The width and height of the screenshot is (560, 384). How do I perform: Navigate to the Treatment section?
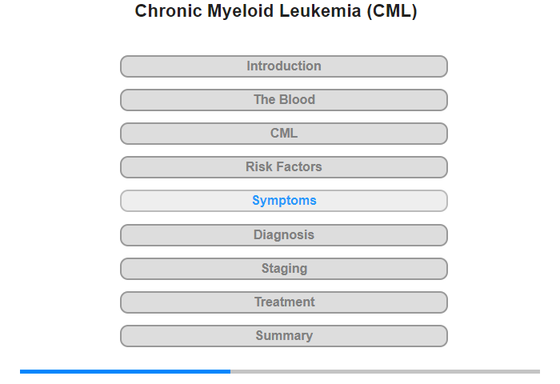click(x=283, y=302)
